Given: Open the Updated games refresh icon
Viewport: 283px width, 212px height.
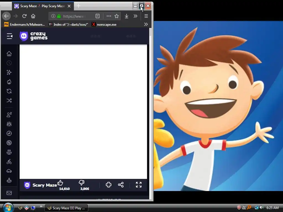Looking at the screenshot, I should pos(9,91).
